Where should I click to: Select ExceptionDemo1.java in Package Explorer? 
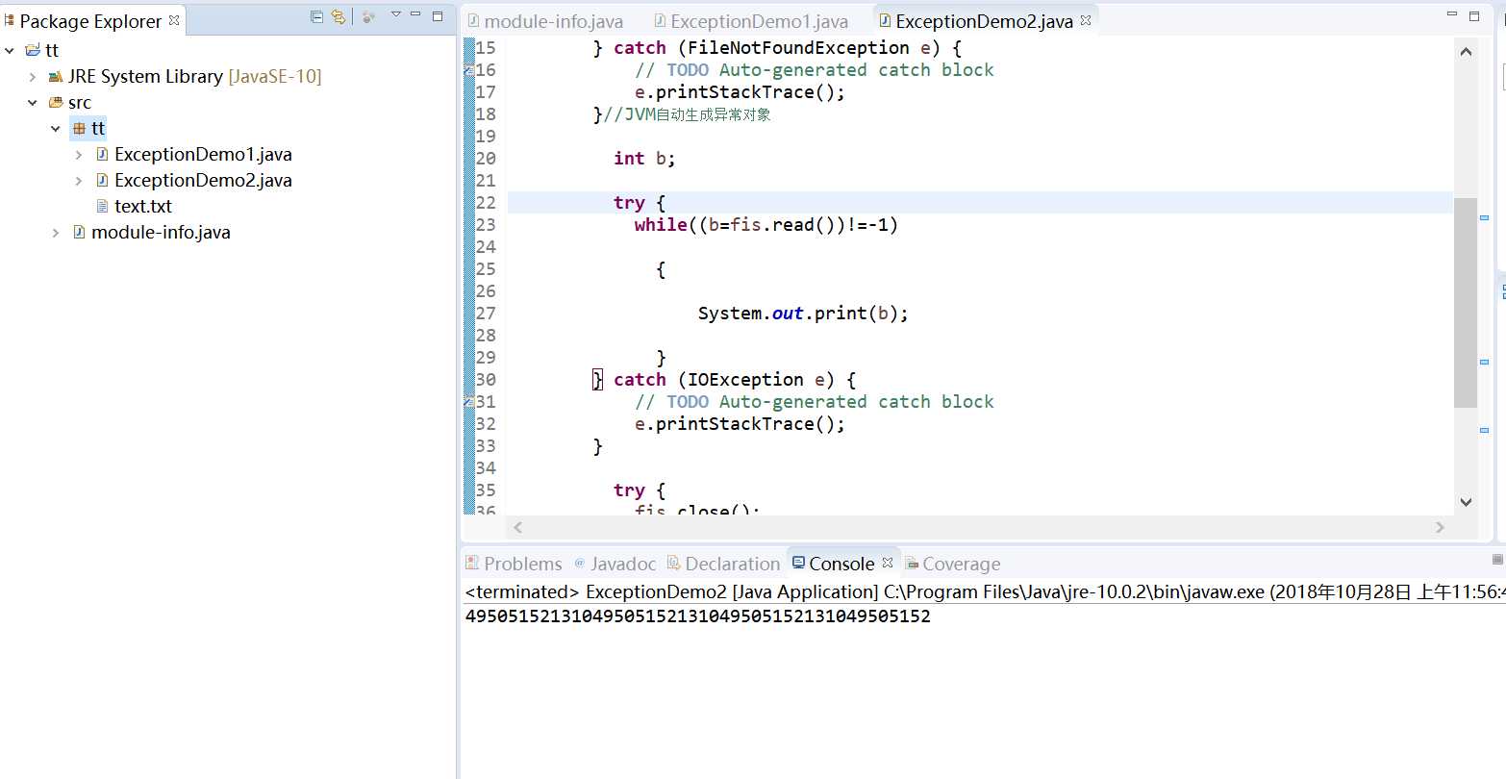(203, 154)
